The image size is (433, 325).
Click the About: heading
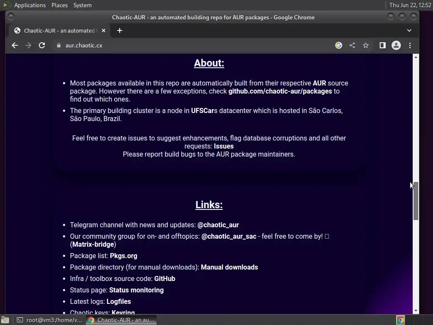pos(209,63)
